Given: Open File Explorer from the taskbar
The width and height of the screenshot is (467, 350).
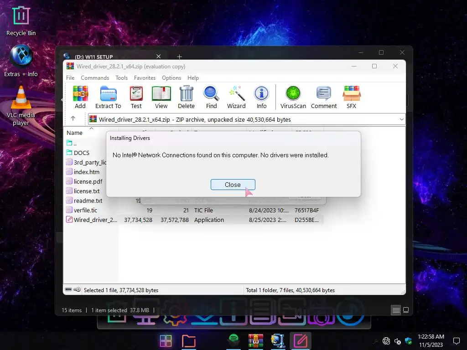Looking at the screenshot, I should 188,341.
